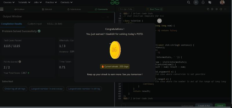
Task: Expand the Courses dropdown
Action: [9, 2]
